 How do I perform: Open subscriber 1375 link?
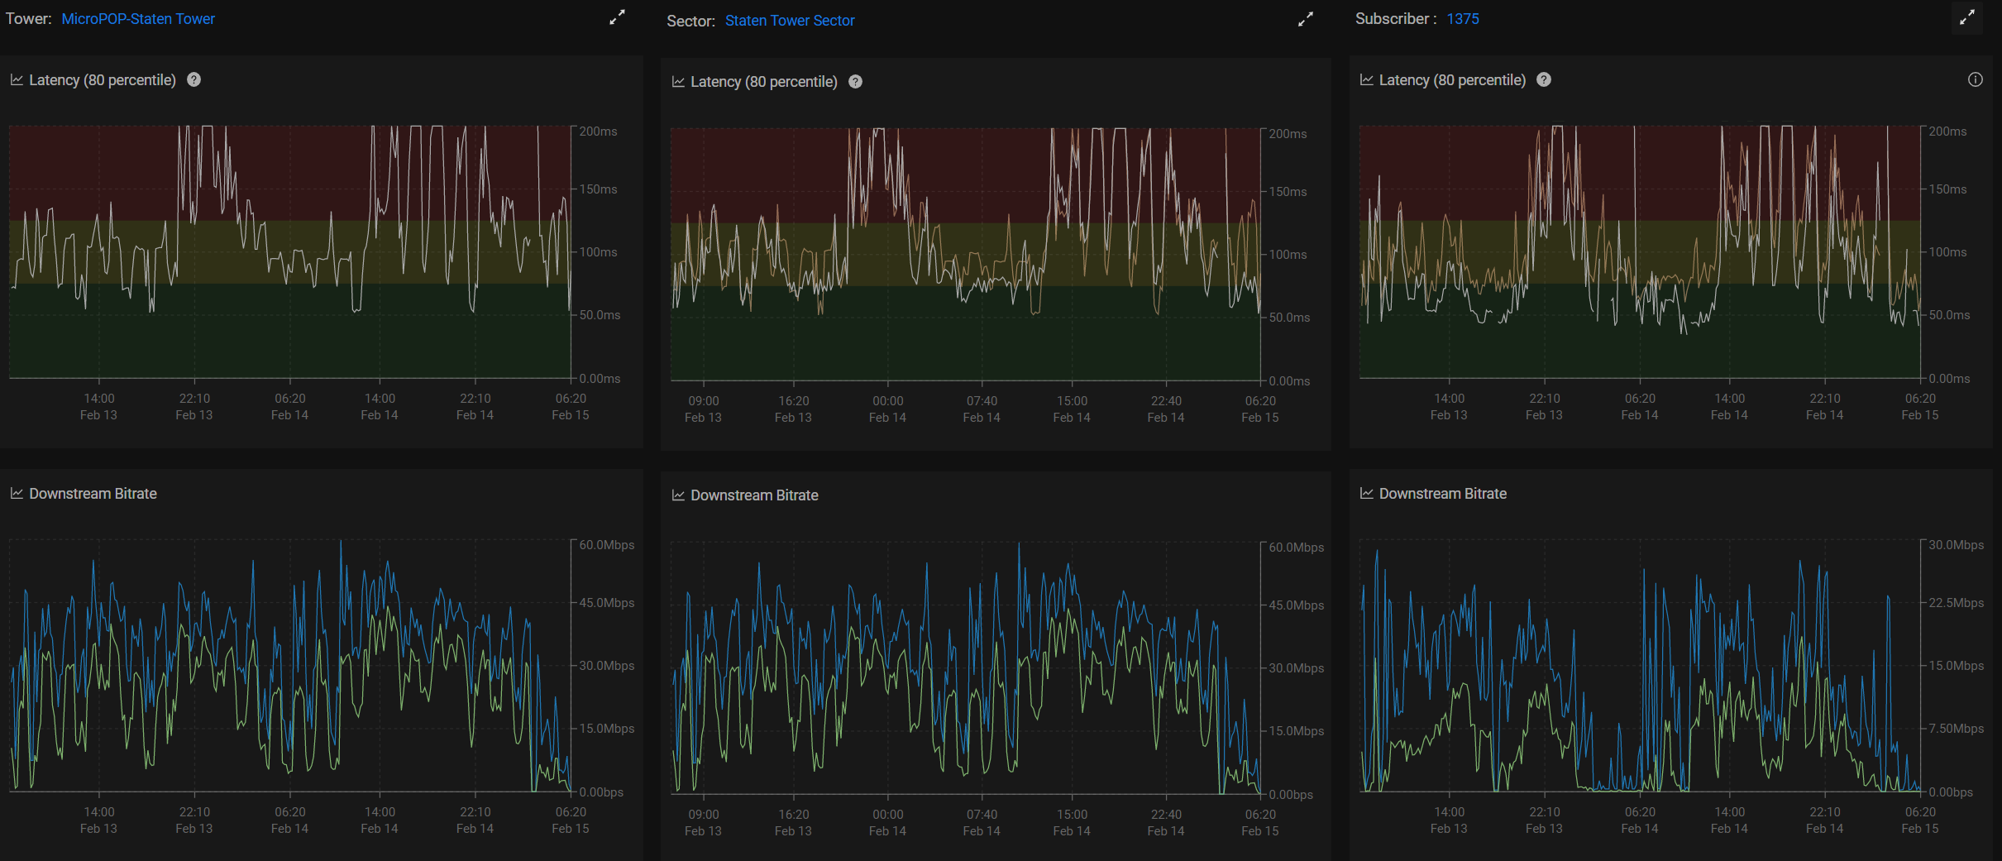coord(1462,19)
